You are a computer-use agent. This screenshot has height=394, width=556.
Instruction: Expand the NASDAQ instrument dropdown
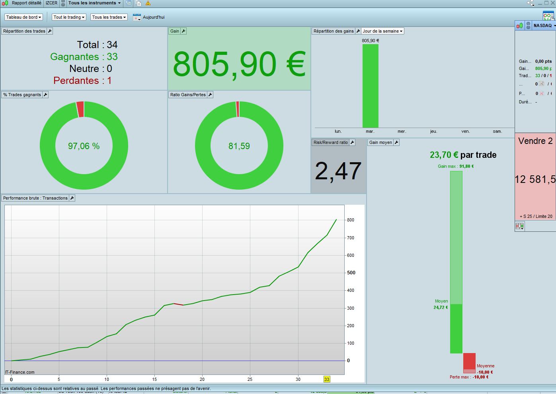pyautogui.click(x=544, y=25)
